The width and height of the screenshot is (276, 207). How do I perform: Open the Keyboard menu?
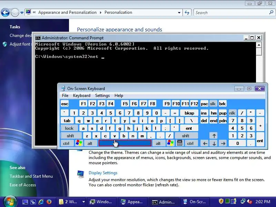(82, 96)
